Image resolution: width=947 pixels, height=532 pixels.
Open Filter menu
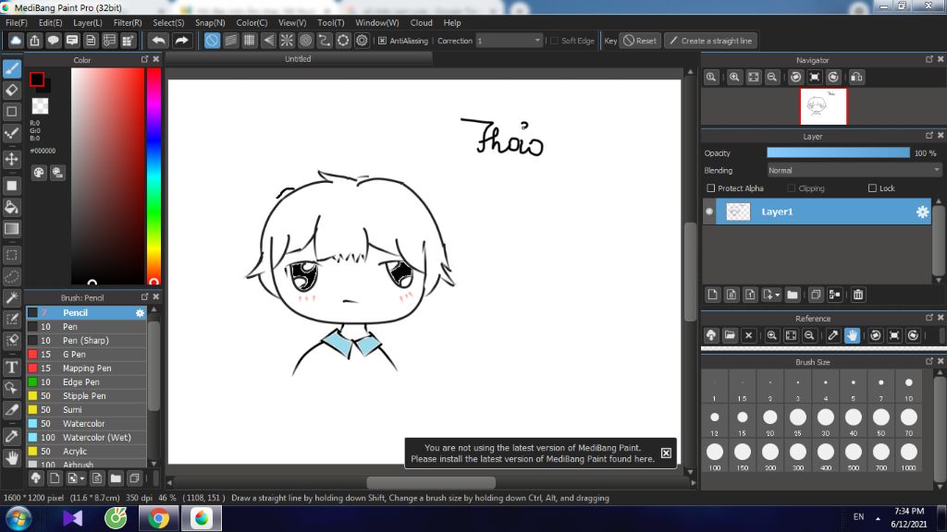pyautogui.click(x=128, y=23)
